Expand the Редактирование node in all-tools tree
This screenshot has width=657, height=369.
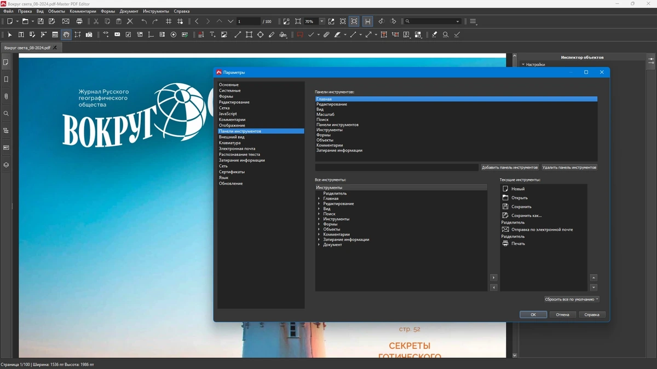coord(319,203)
